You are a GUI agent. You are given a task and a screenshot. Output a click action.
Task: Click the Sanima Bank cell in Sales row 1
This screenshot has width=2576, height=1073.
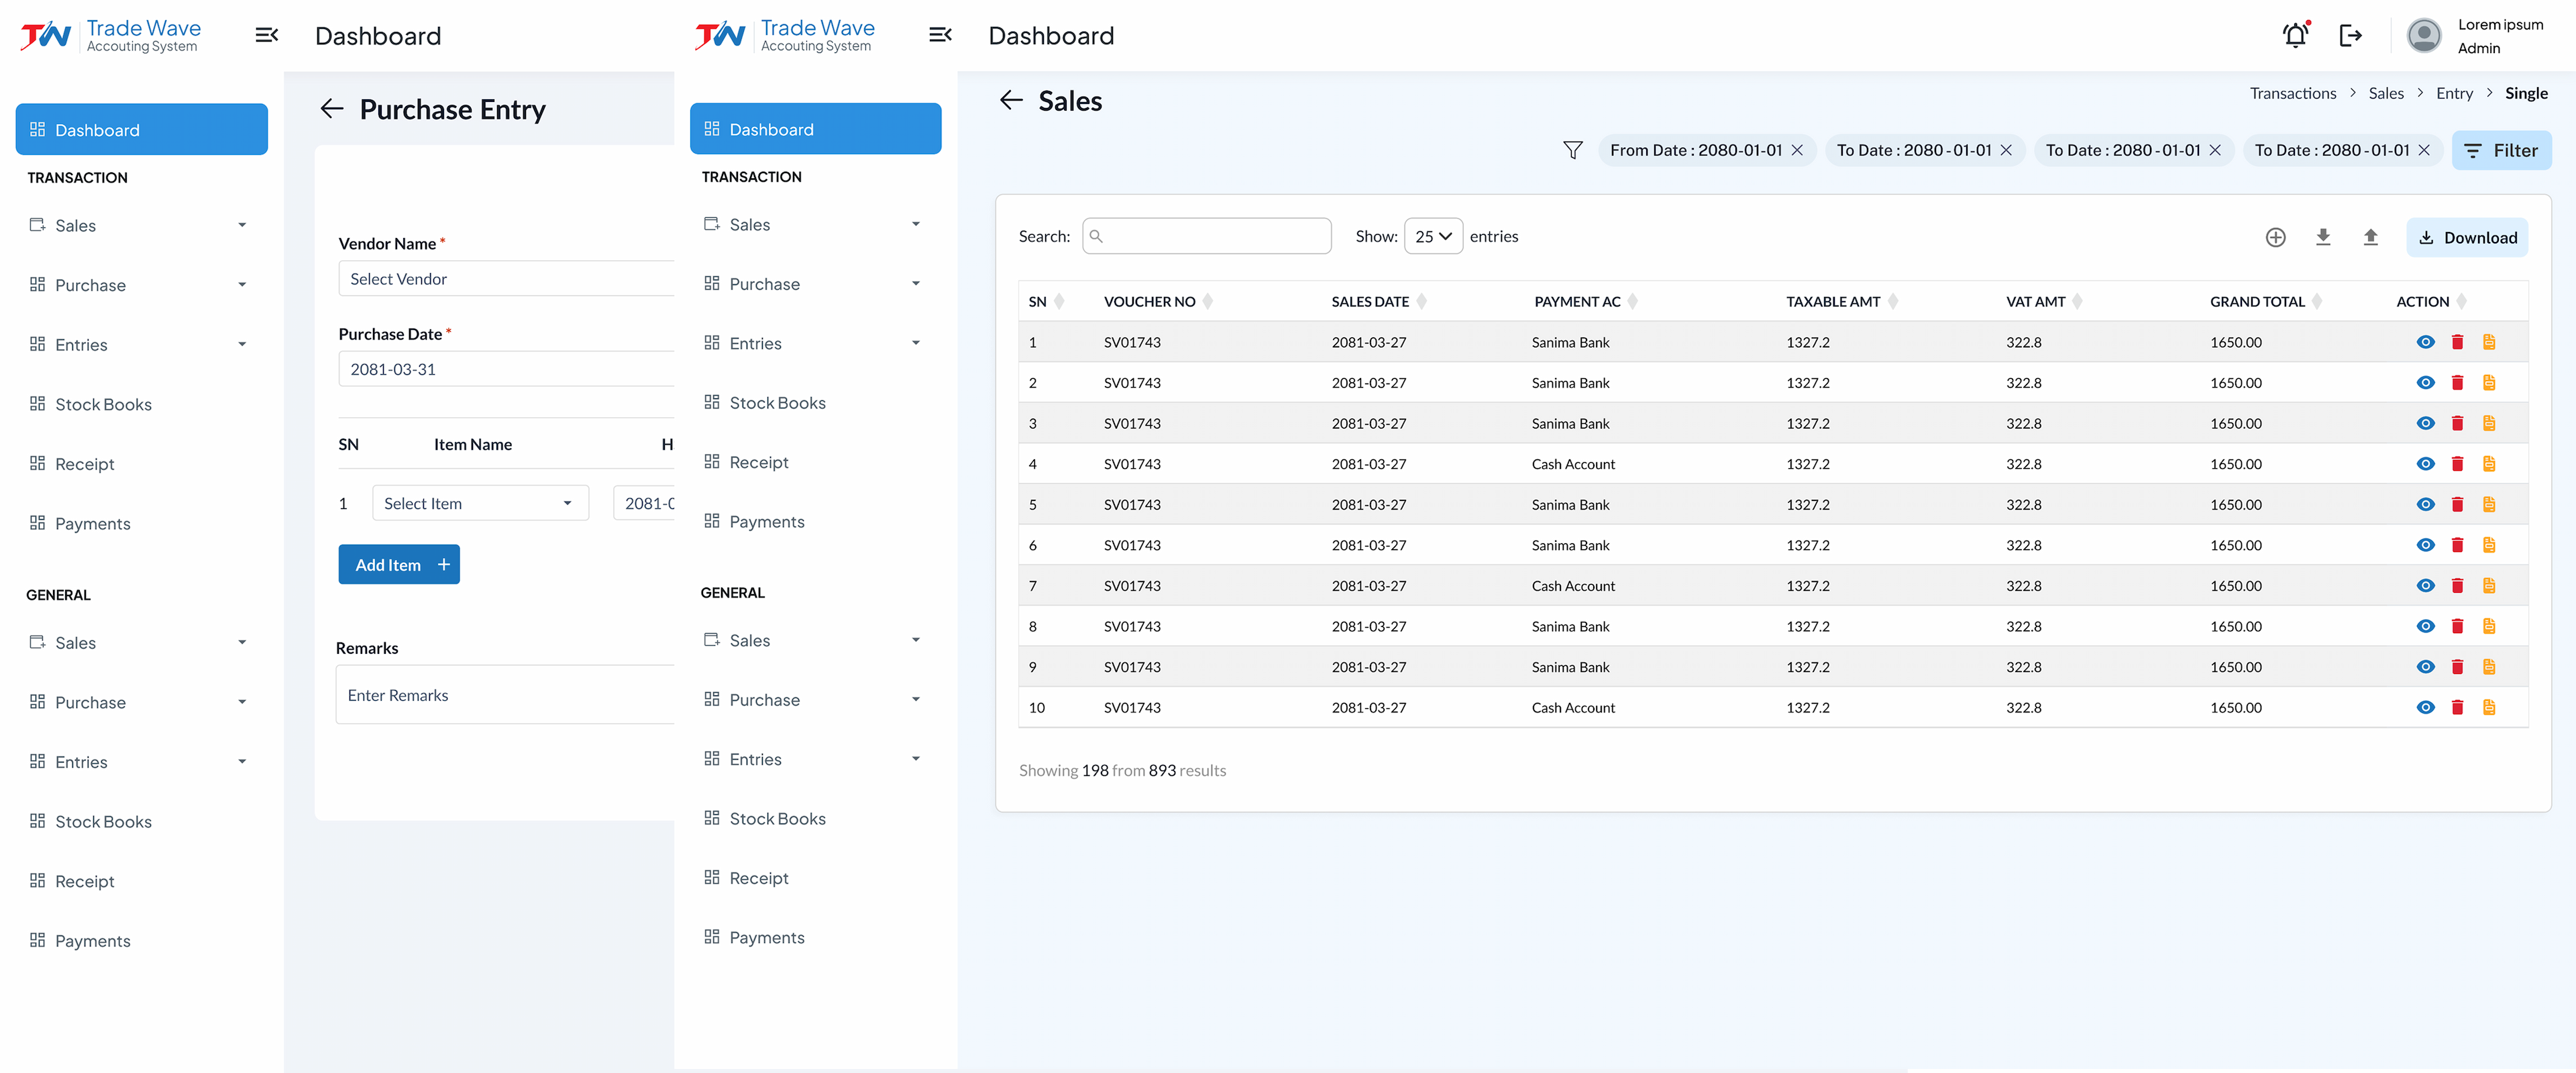(1570, 342)
